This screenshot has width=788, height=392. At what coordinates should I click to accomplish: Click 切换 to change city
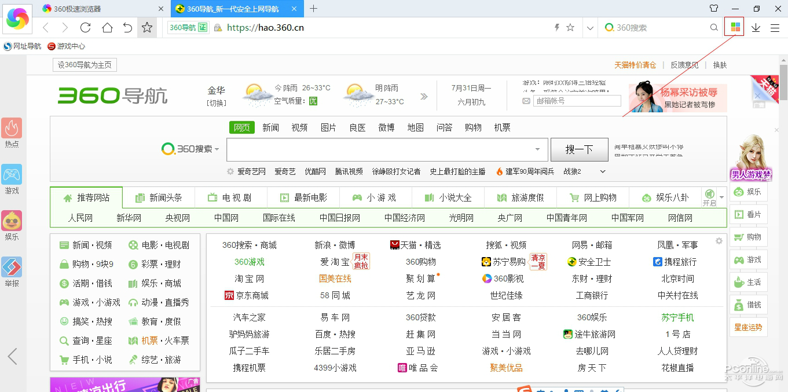(x=217, y=103)
